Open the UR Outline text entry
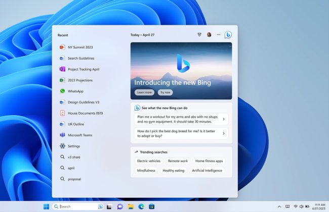 (76, 124)
